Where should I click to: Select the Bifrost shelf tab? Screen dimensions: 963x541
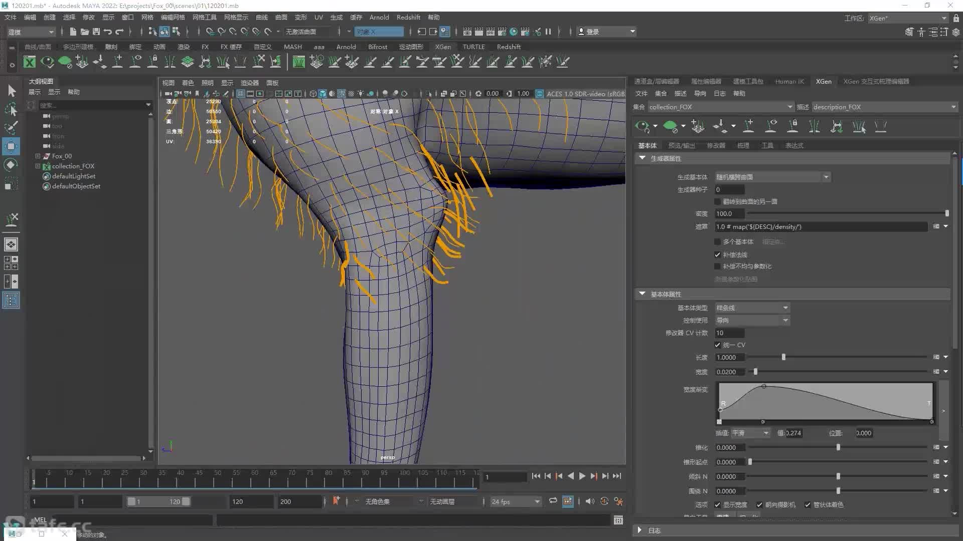pyautogui.click(x=377, y=47)
